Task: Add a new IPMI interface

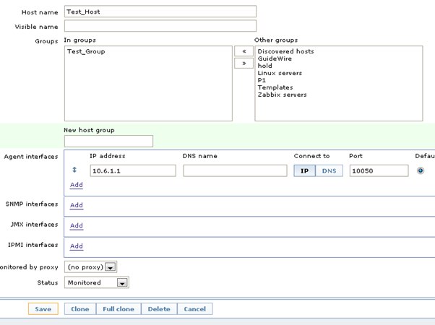Action: (76, 246)
